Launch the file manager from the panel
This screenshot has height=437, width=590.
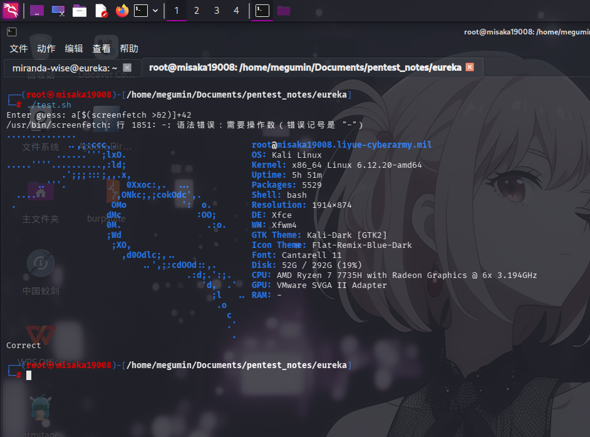click(x=80, y=11)
